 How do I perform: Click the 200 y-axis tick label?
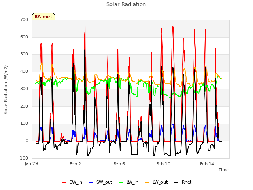pyautogui.click(x=24, y=106)
